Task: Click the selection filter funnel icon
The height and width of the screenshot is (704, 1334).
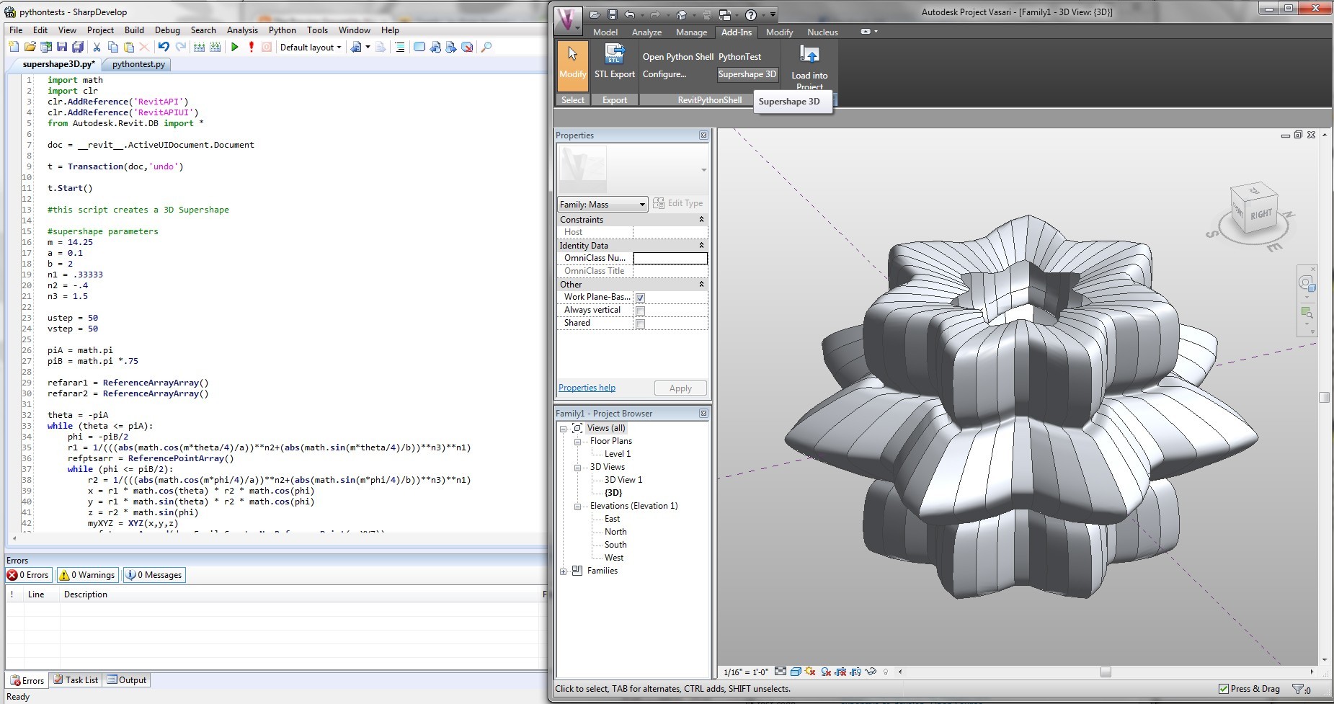Action: (x=1297, y=689)
